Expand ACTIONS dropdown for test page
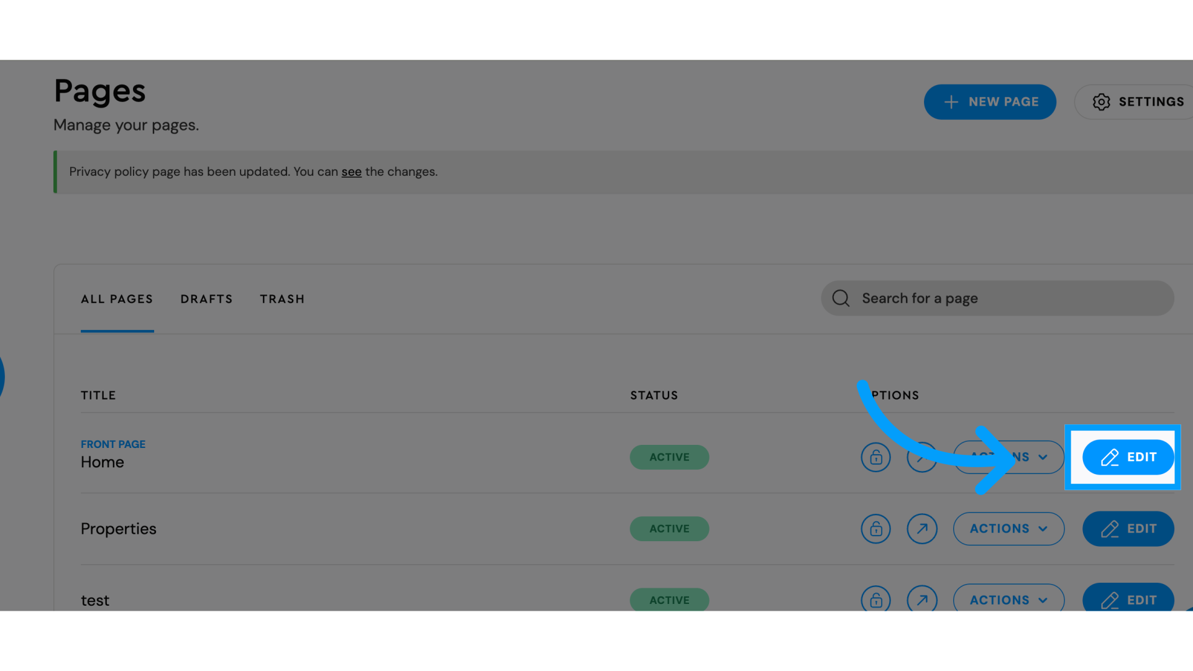This screenshot has height=671, width=1193. pos(1008,601)
